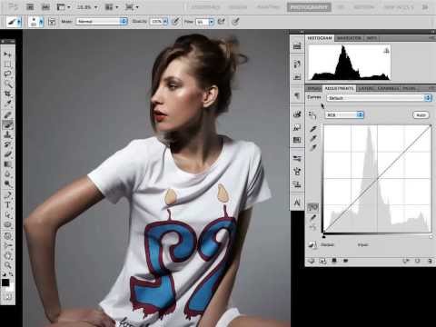Select the Path Selection tool

(7, 215)
